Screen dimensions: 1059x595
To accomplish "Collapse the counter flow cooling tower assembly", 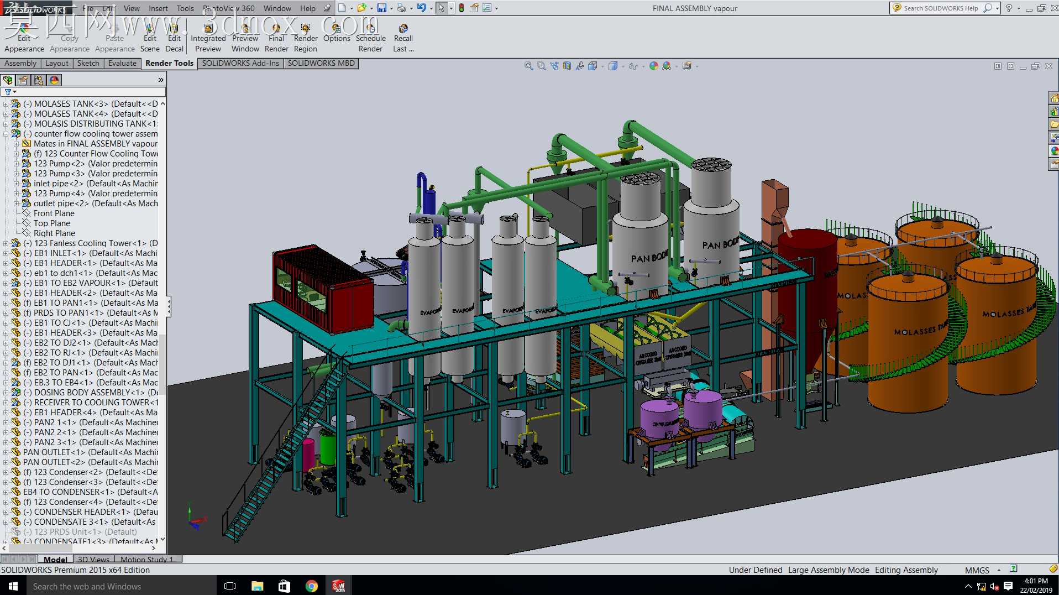I will (x=6, y=134).
